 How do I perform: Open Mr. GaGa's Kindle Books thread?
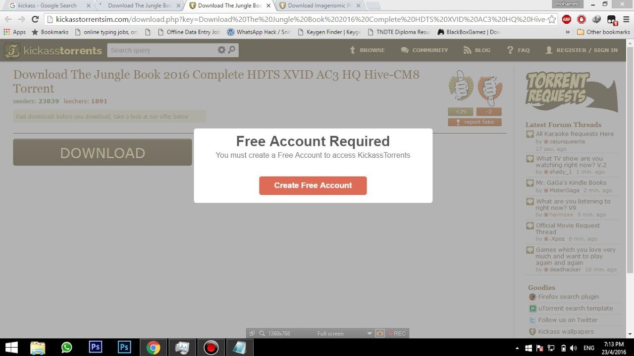(571, 183)
